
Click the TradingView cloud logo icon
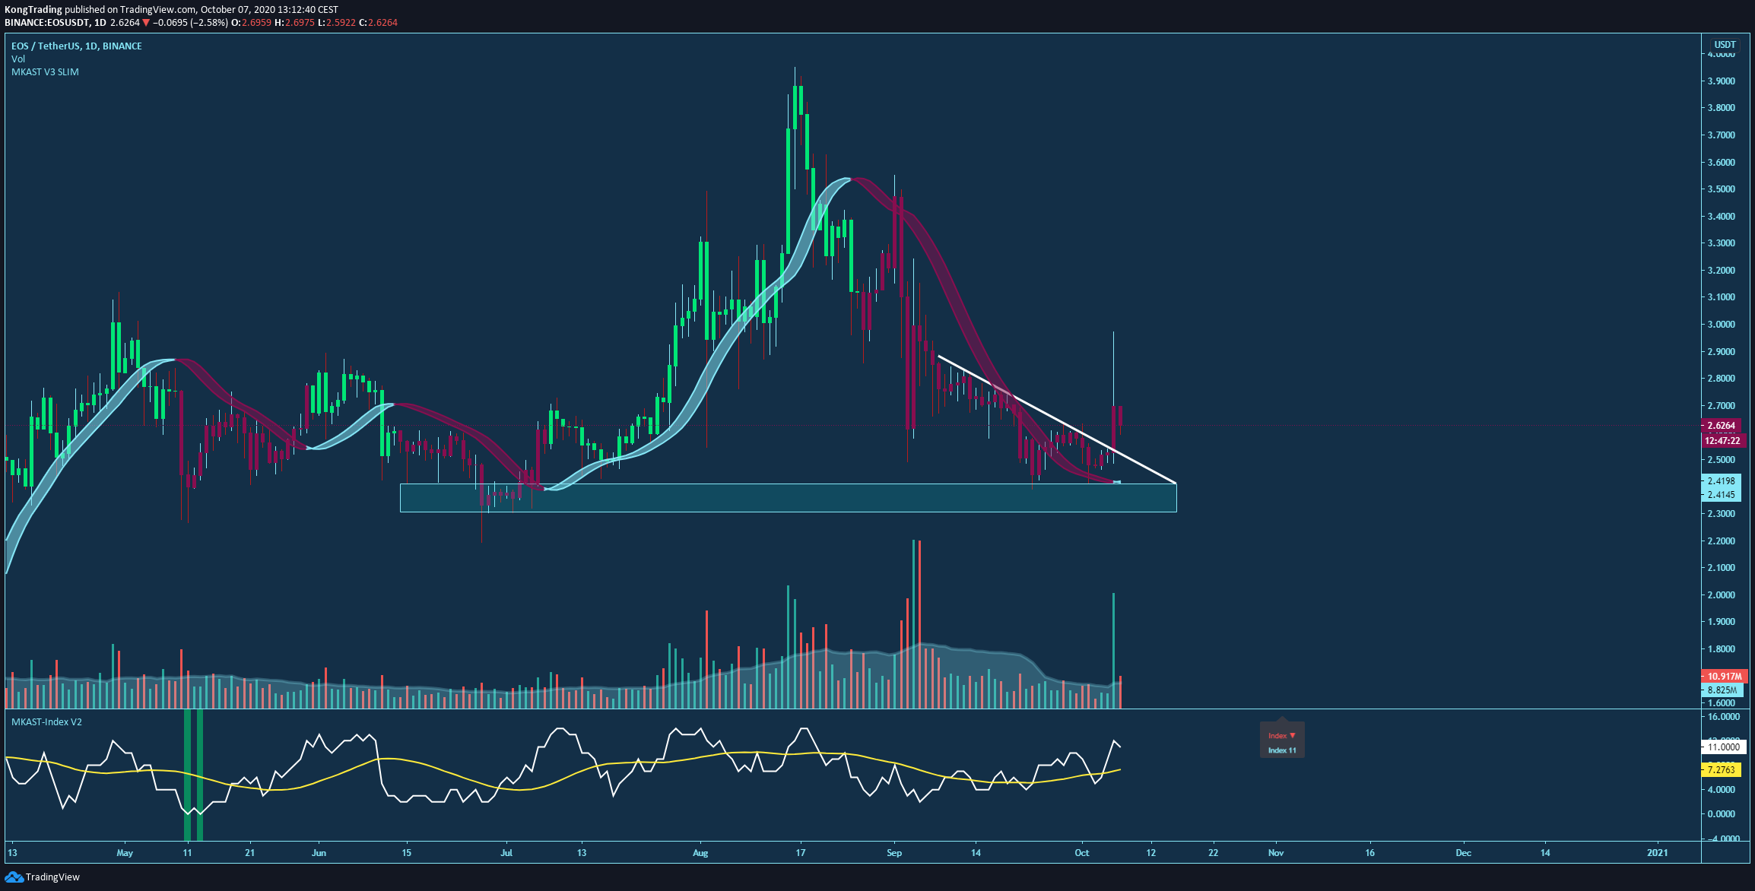click(x=14, y=877)
